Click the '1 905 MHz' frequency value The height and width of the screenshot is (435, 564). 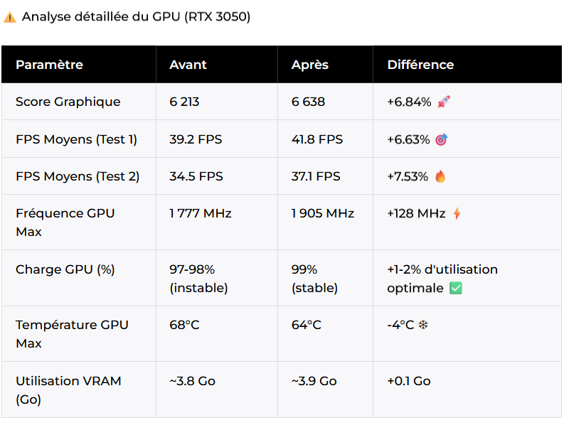(323, 213)
